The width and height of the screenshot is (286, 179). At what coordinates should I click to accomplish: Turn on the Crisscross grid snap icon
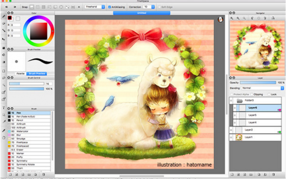[44, 7]
